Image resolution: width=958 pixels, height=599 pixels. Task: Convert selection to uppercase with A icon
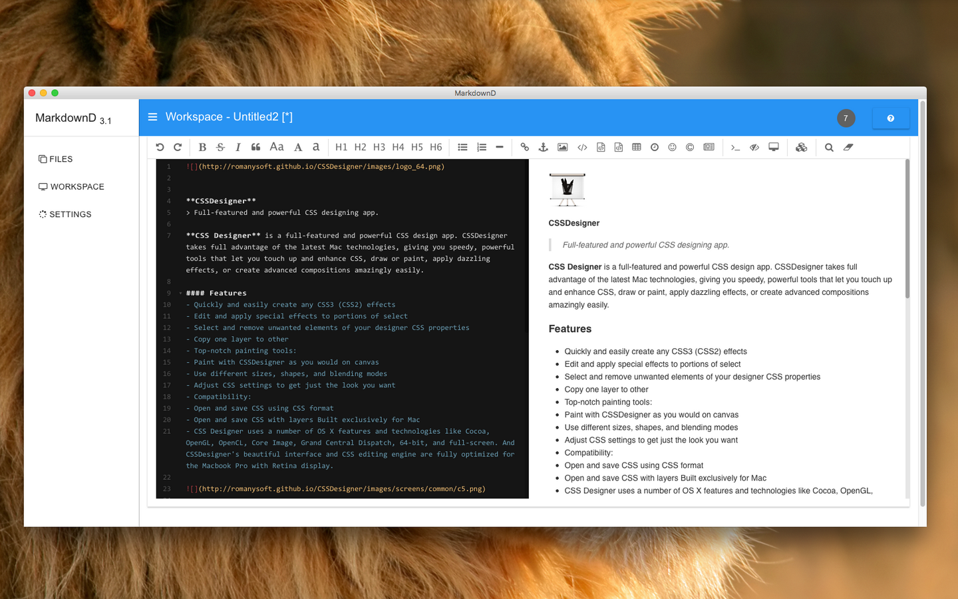tap(298, 147)
